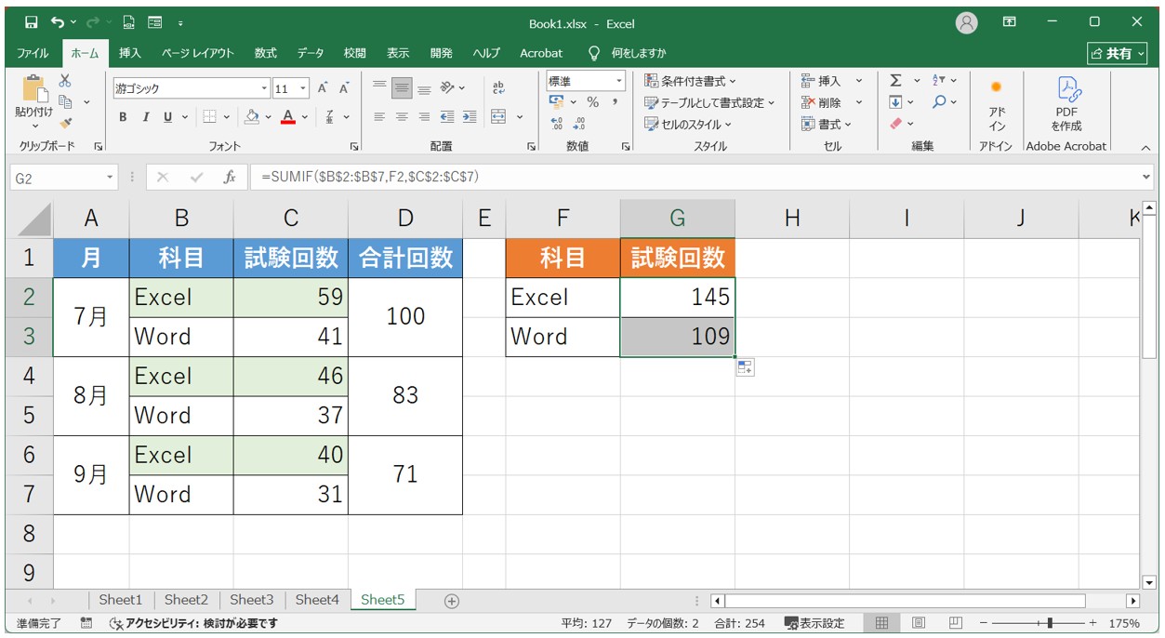The image size is (1165, 638).
Task: Switch to the 数式 ribbon tab
Action: coord(266,53)
